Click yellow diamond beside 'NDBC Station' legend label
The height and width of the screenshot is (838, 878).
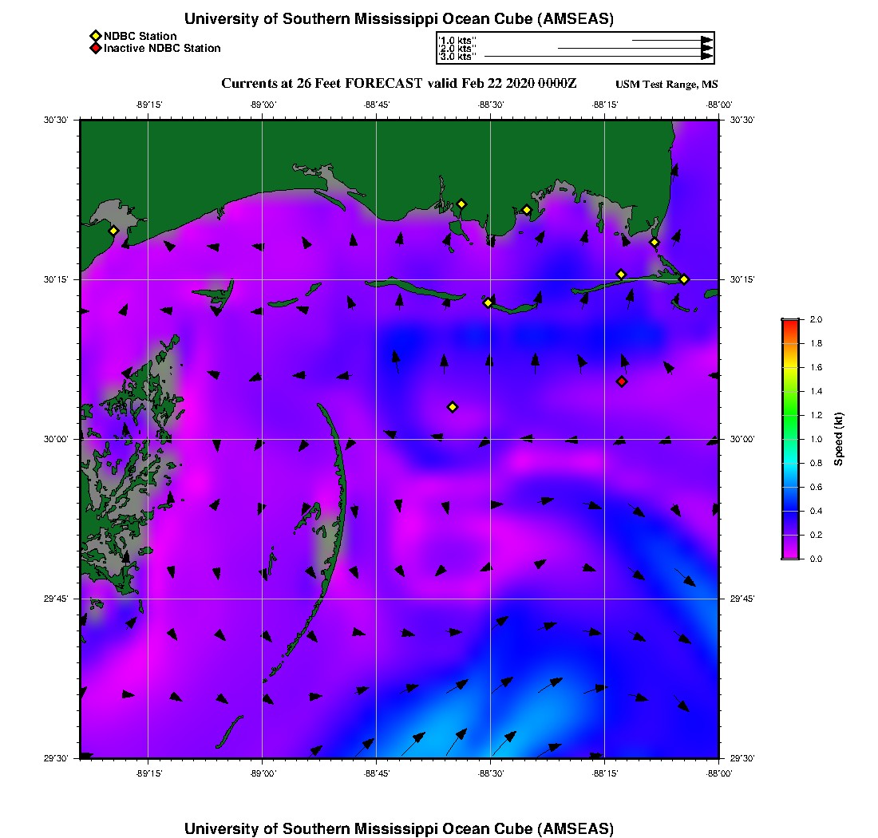[95, 36]
